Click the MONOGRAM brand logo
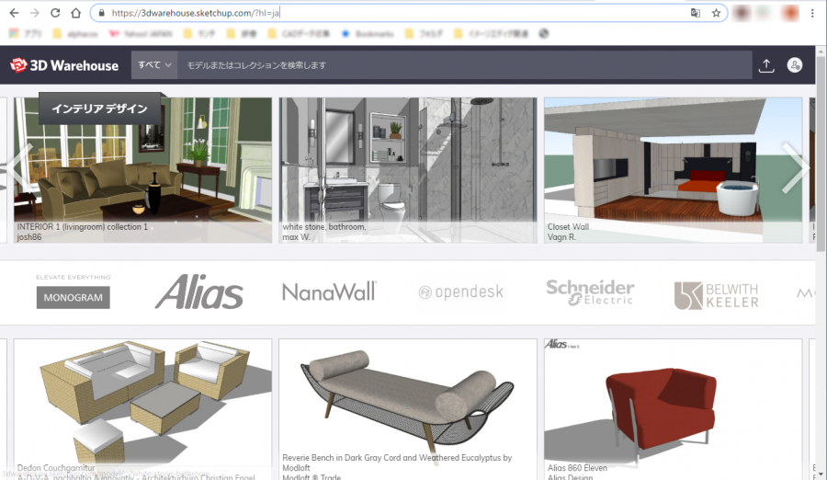Image resolution: width=827 pixels, height=480 pixels. 74,291
